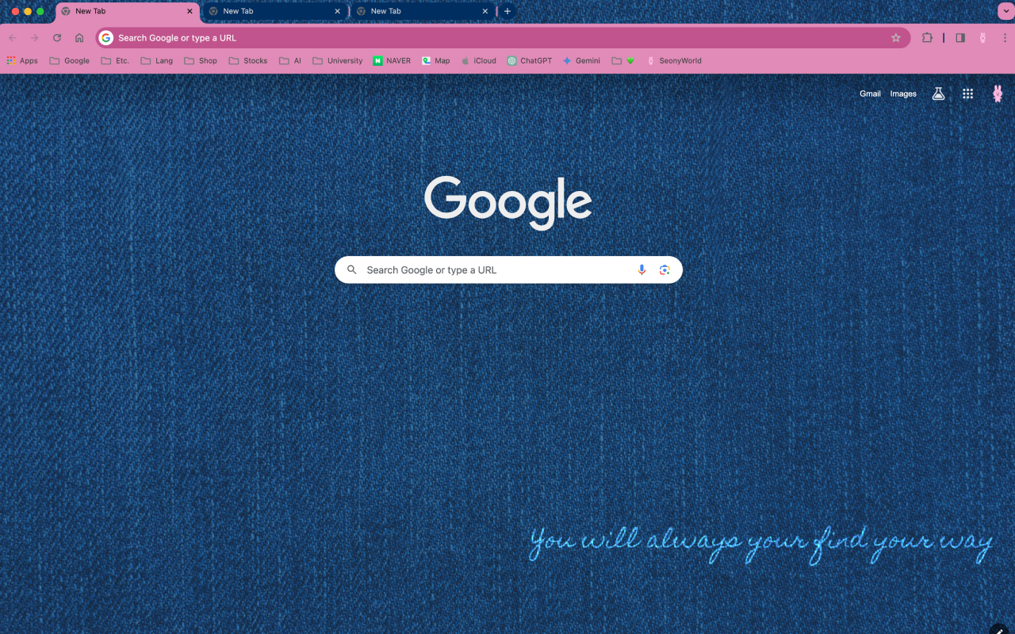The height and width of the screenshot is (634, 1015).
Task: Close the second New Tab
Action: [337, 11]
